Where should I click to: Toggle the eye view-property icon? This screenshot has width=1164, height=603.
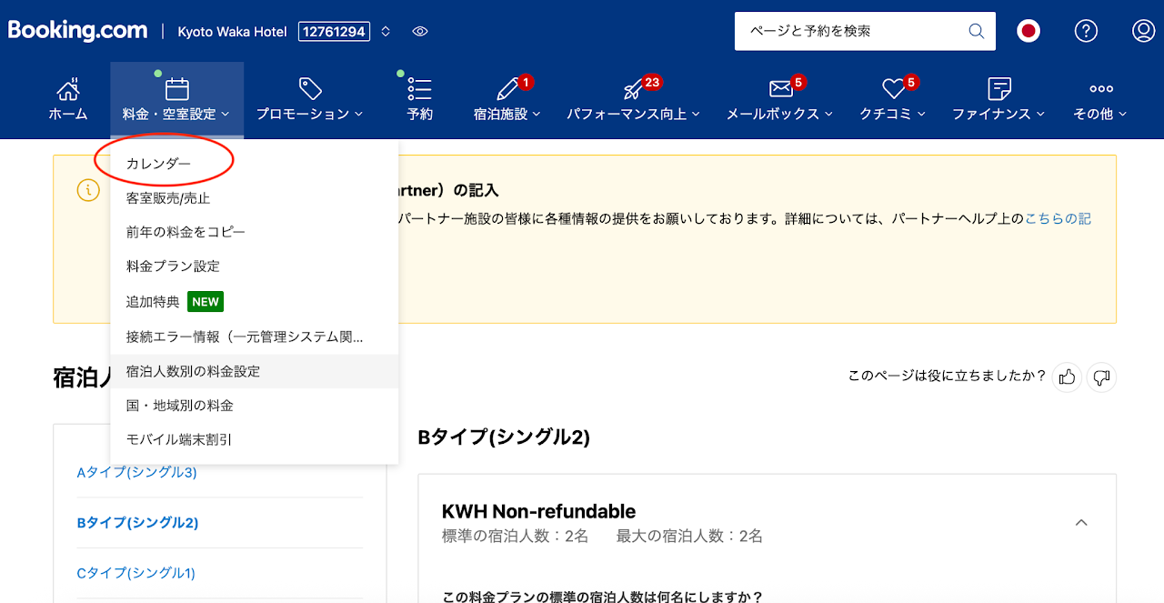420,32
